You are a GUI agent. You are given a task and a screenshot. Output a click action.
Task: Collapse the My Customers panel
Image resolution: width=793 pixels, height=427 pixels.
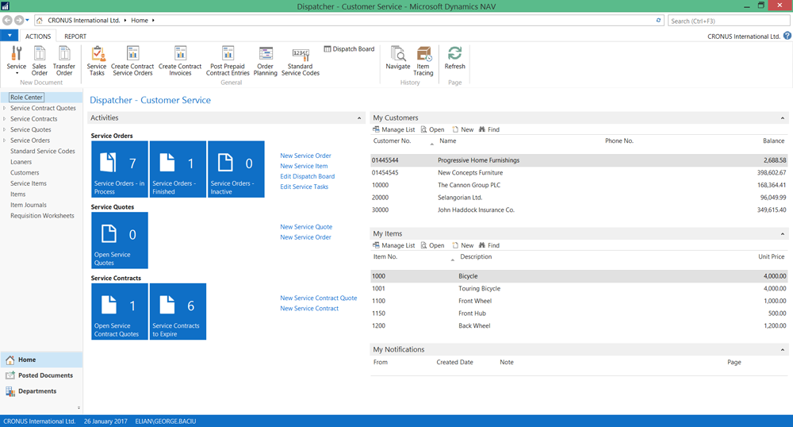pos(783,118)
